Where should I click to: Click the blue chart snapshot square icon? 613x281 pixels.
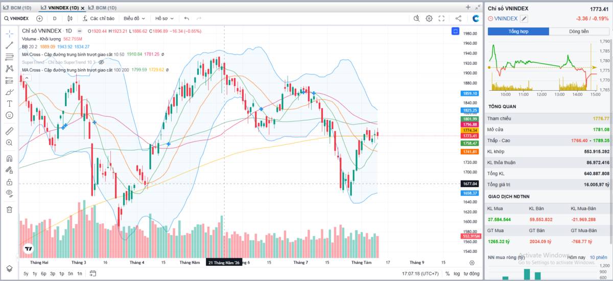click(455, 32)
